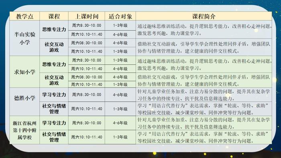Click the 适合对象 column header
The width and height of the screenshot is (281, 158).
[x=120, y=16]
